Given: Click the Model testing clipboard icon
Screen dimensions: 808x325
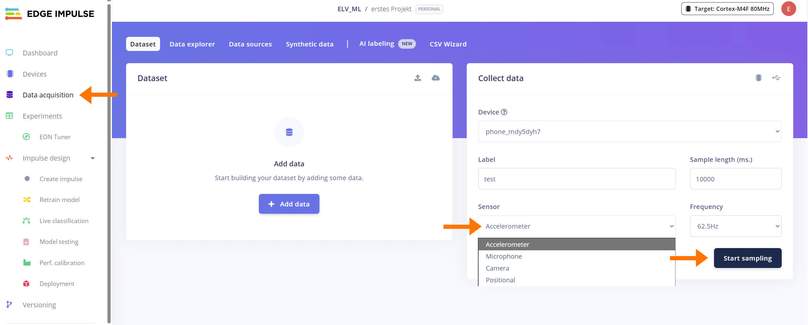Looking at the screenshot, I should (26, 241).
